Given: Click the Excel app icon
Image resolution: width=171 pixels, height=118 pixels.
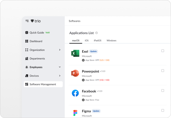Looking at the screenshot, I should [75, 53].
